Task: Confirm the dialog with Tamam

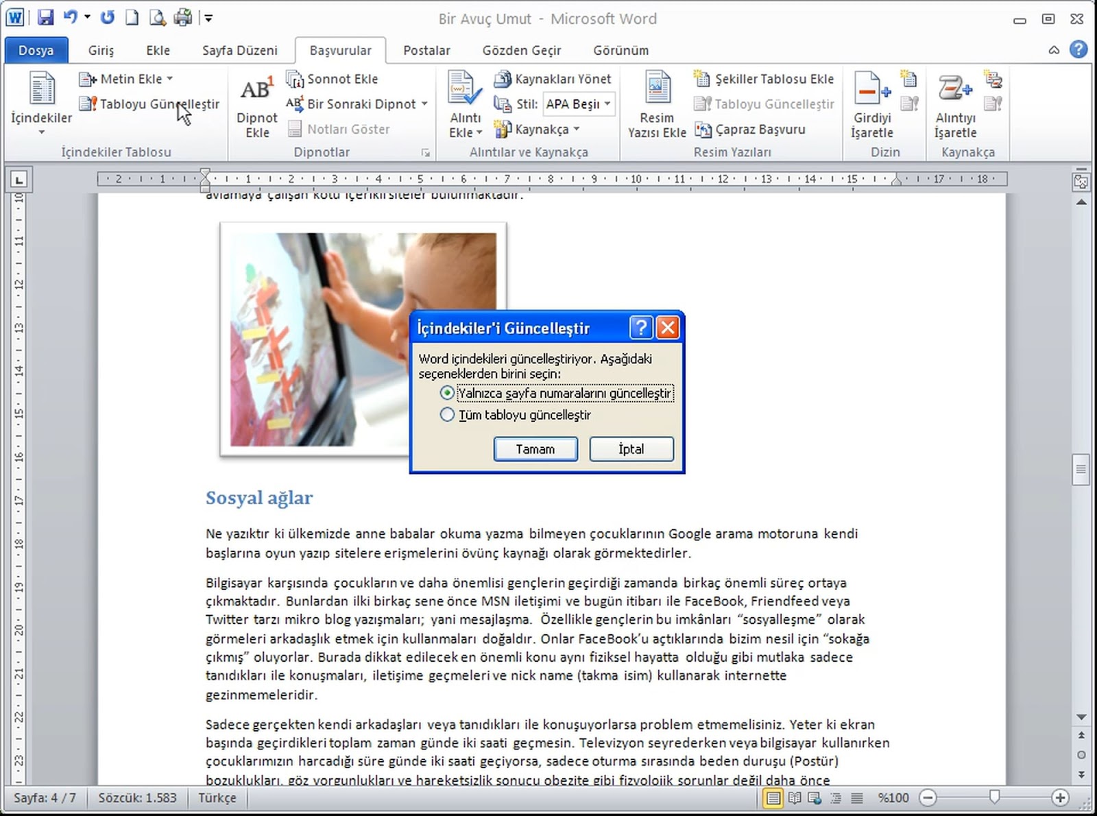Action: coord(535,449)
